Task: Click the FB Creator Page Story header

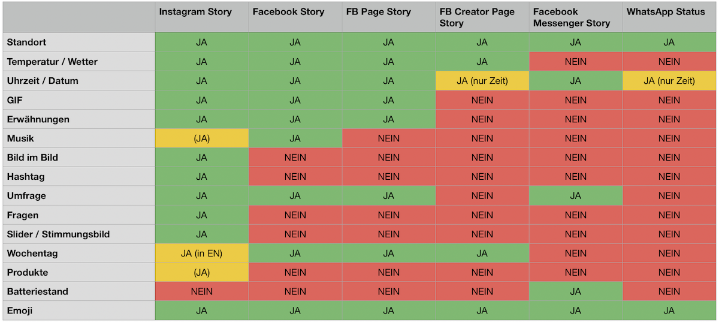Action: 482,17
